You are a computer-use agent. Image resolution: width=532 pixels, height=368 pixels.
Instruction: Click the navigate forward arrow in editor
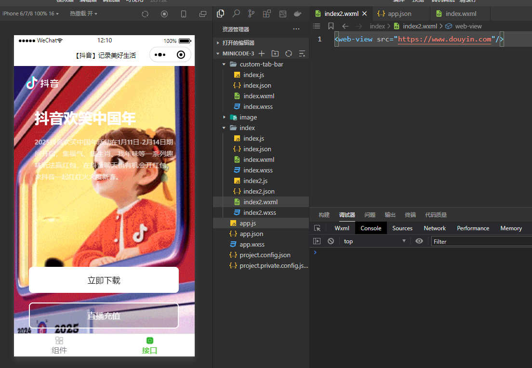pos(359,26)
